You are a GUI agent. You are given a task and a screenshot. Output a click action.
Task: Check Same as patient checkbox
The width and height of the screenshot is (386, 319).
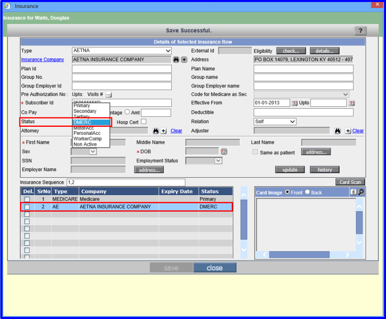point(255,152)
